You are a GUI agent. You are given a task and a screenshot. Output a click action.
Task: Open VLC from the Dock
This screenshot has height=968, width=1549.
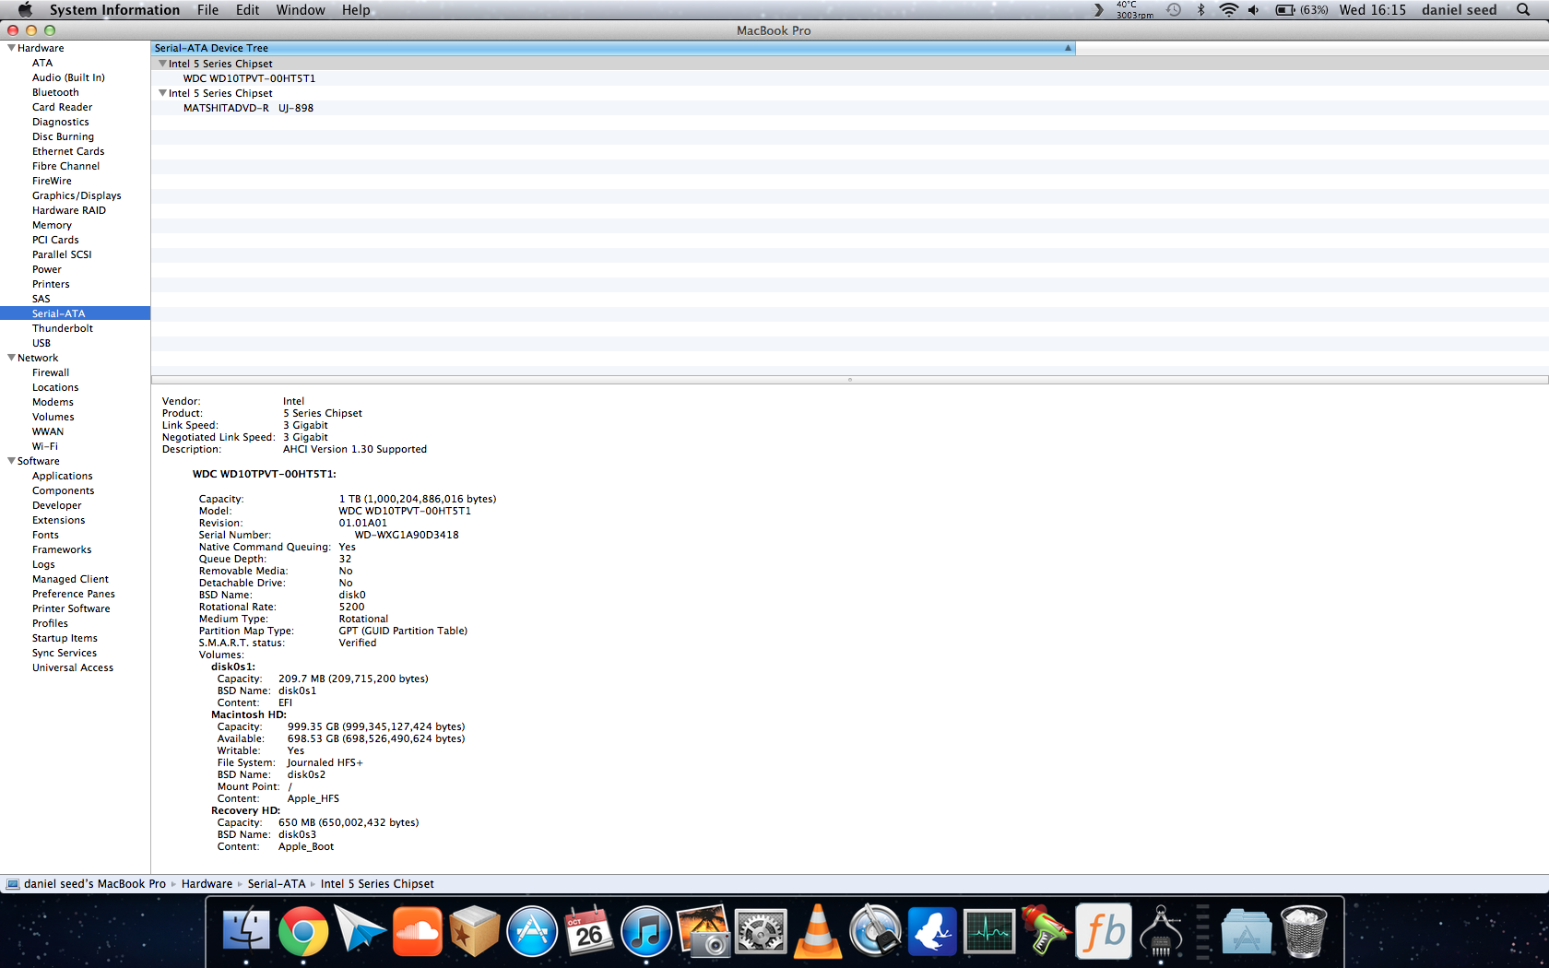pos(817,931)
